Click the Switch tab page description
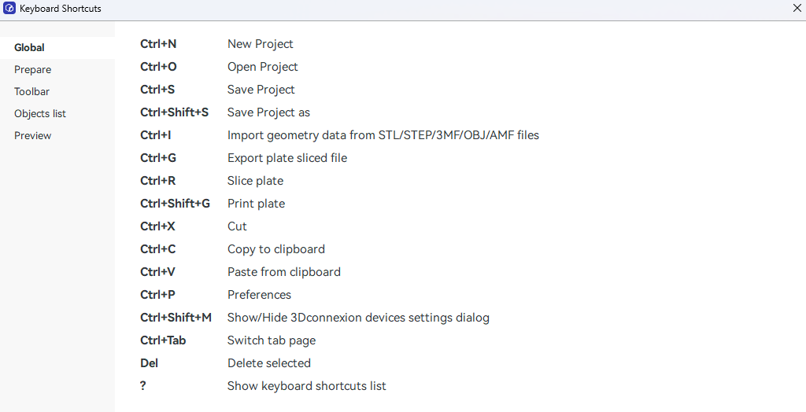Screen dimensions: 806x412 pos(271,340)
